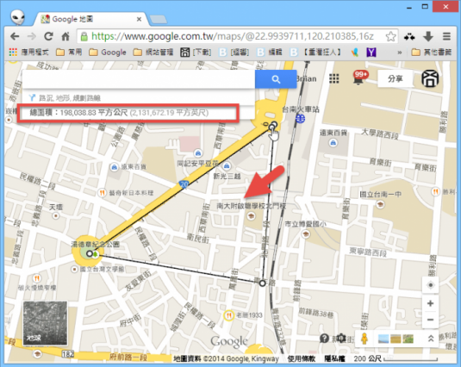
Task: Click the colorful bookmark icon beside Yahoo
Action: coord(355,53)
